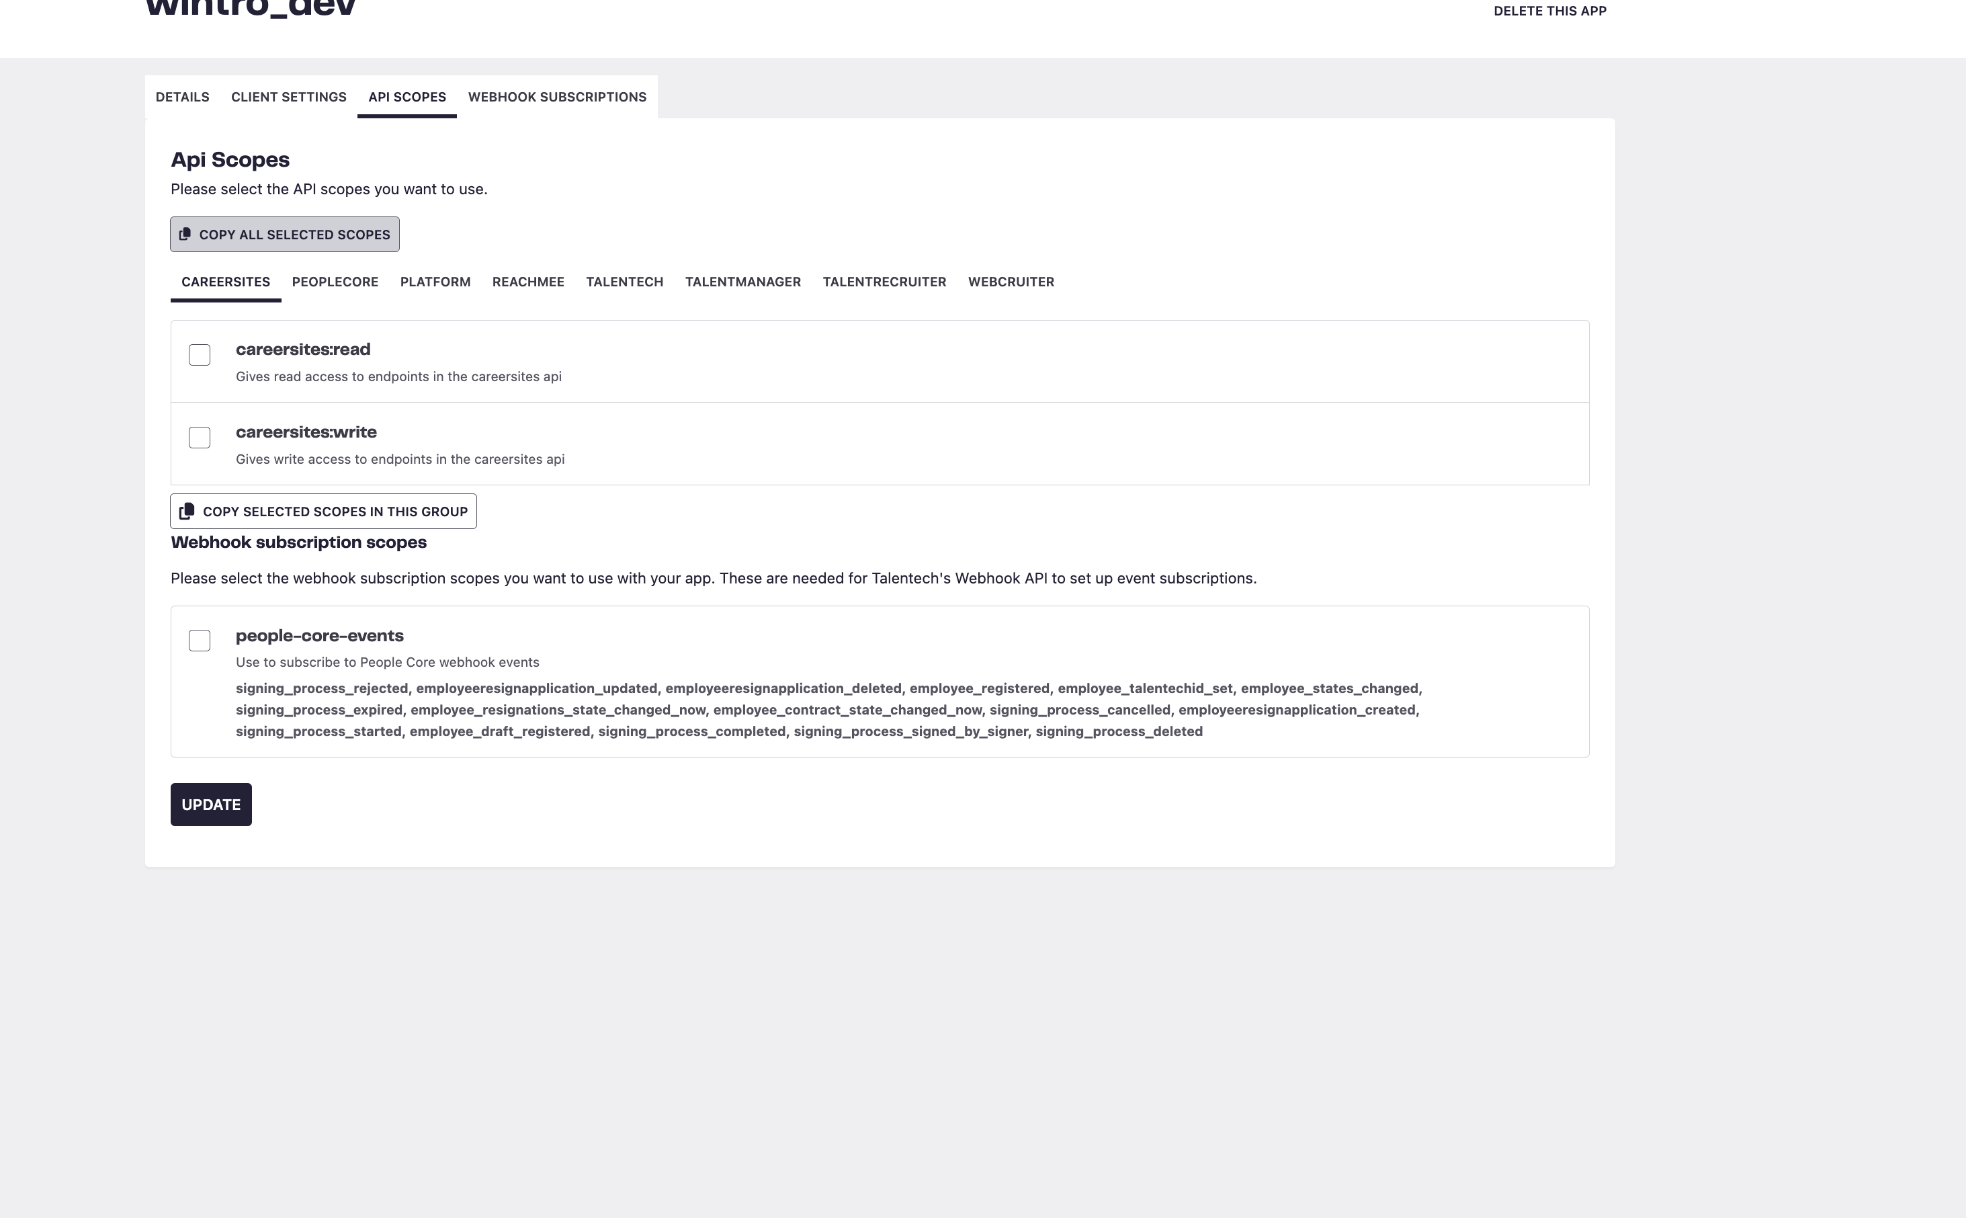Click the Api Scopes heading
Image resolution: width=1966 pixels, height=1218 pixels.
click(x=230, y=159)
